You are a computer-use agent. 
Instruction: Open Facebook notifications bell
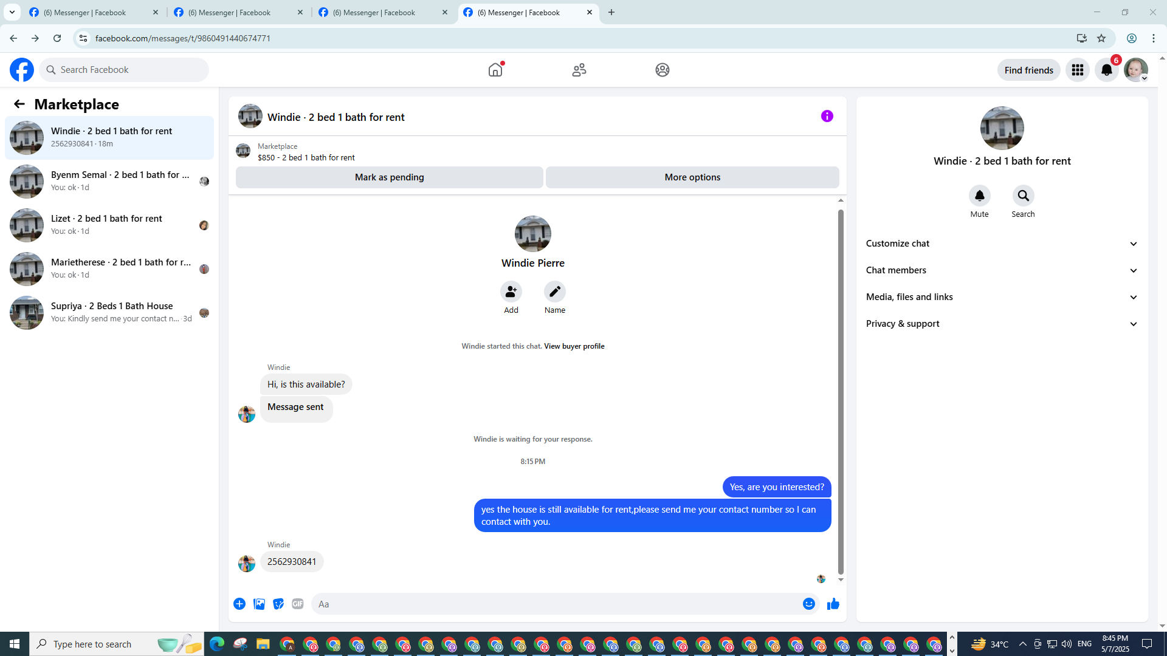coord(1106,70)
